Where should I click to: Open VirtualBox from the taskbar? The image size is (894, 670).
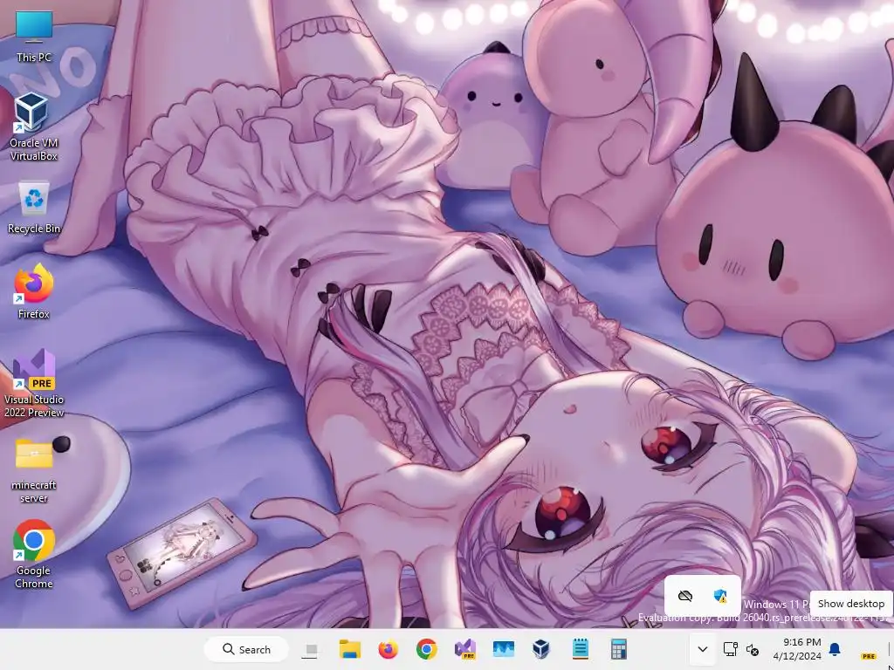pyautogui.click(x=541, y=649)
